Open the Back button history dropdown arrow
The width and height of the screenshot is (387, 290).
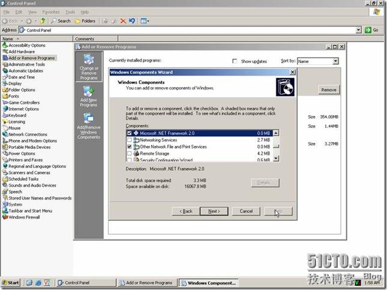(x=22, y=21)
